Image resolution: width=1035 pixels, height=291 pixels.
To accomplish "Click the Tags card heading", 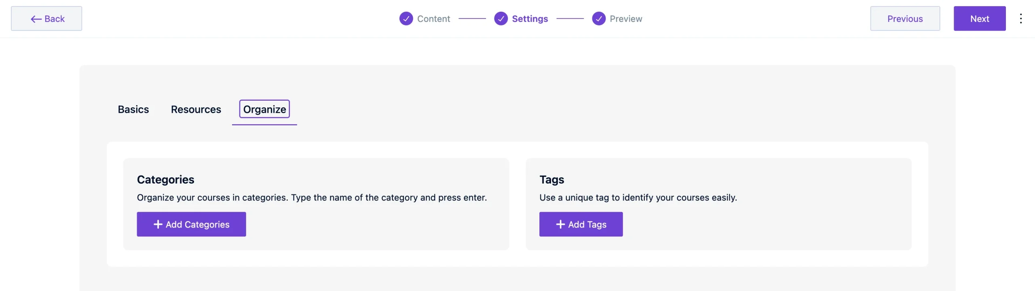I will (x=551, y=179).
